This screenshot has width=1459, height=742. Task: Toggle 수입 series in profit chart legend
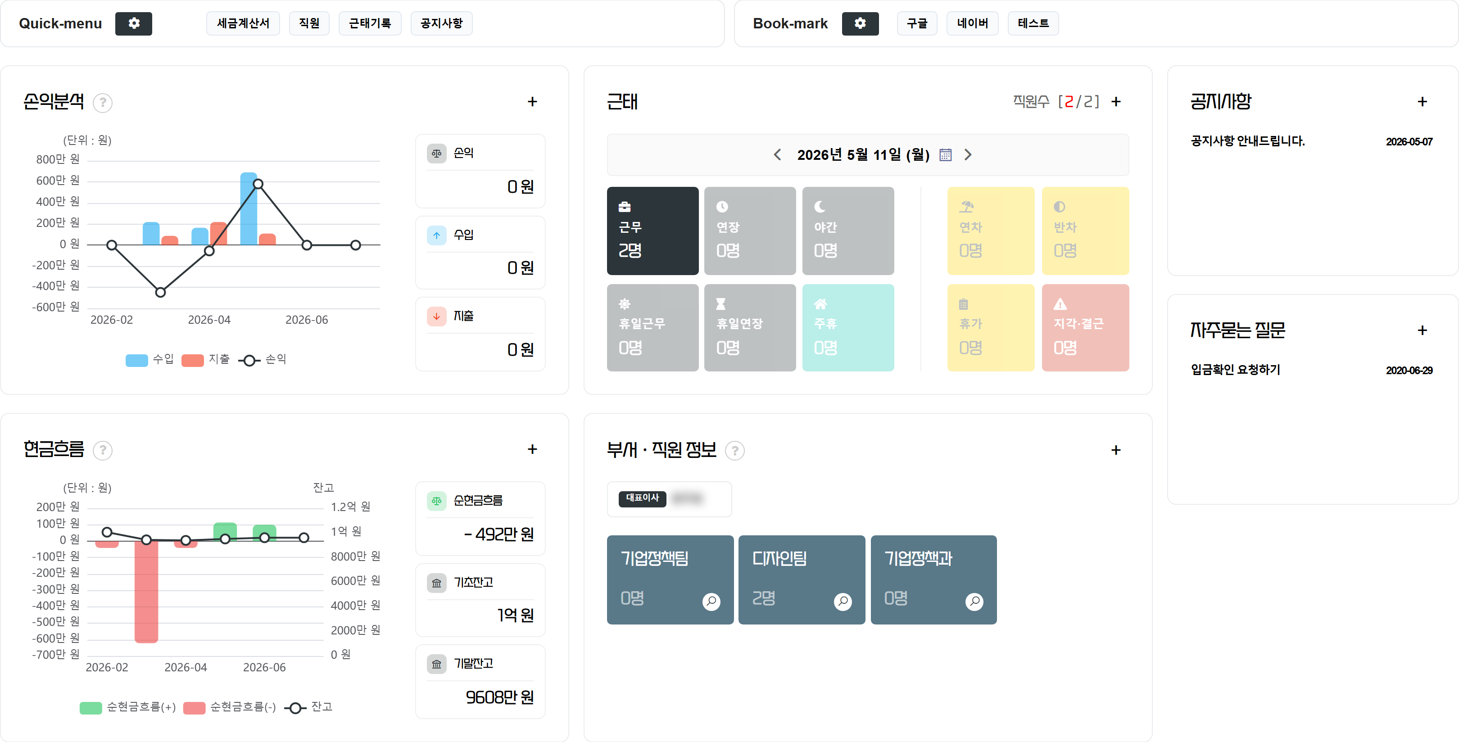(150, 360)
